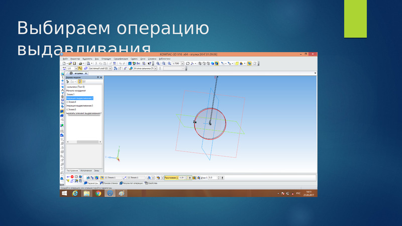Click the rotate view icon
The image size is (402, 226).
[187, 63]
